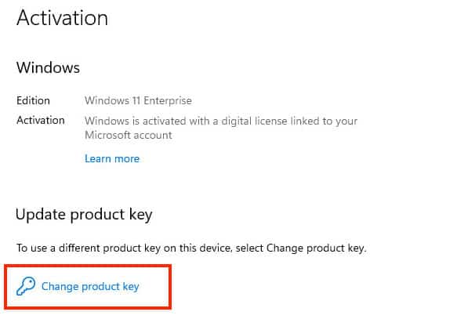The image size is (475, 330).
Task: Click the word Update in the section heading
Action: pyautogui.click(x=41, y=215)
